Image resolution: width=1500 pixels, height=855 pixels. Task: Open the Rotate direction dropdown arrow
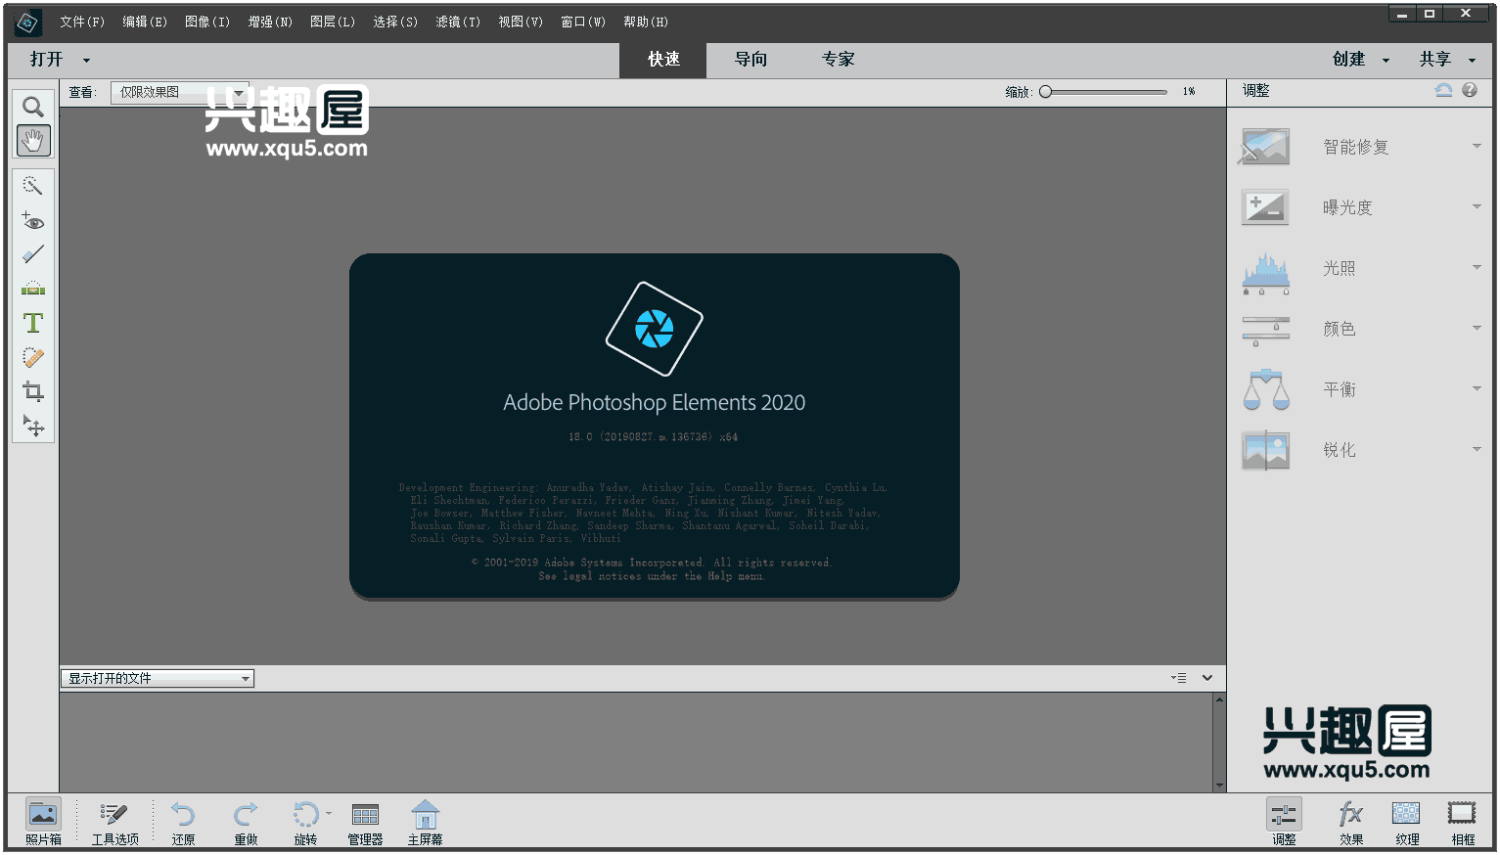329,814
